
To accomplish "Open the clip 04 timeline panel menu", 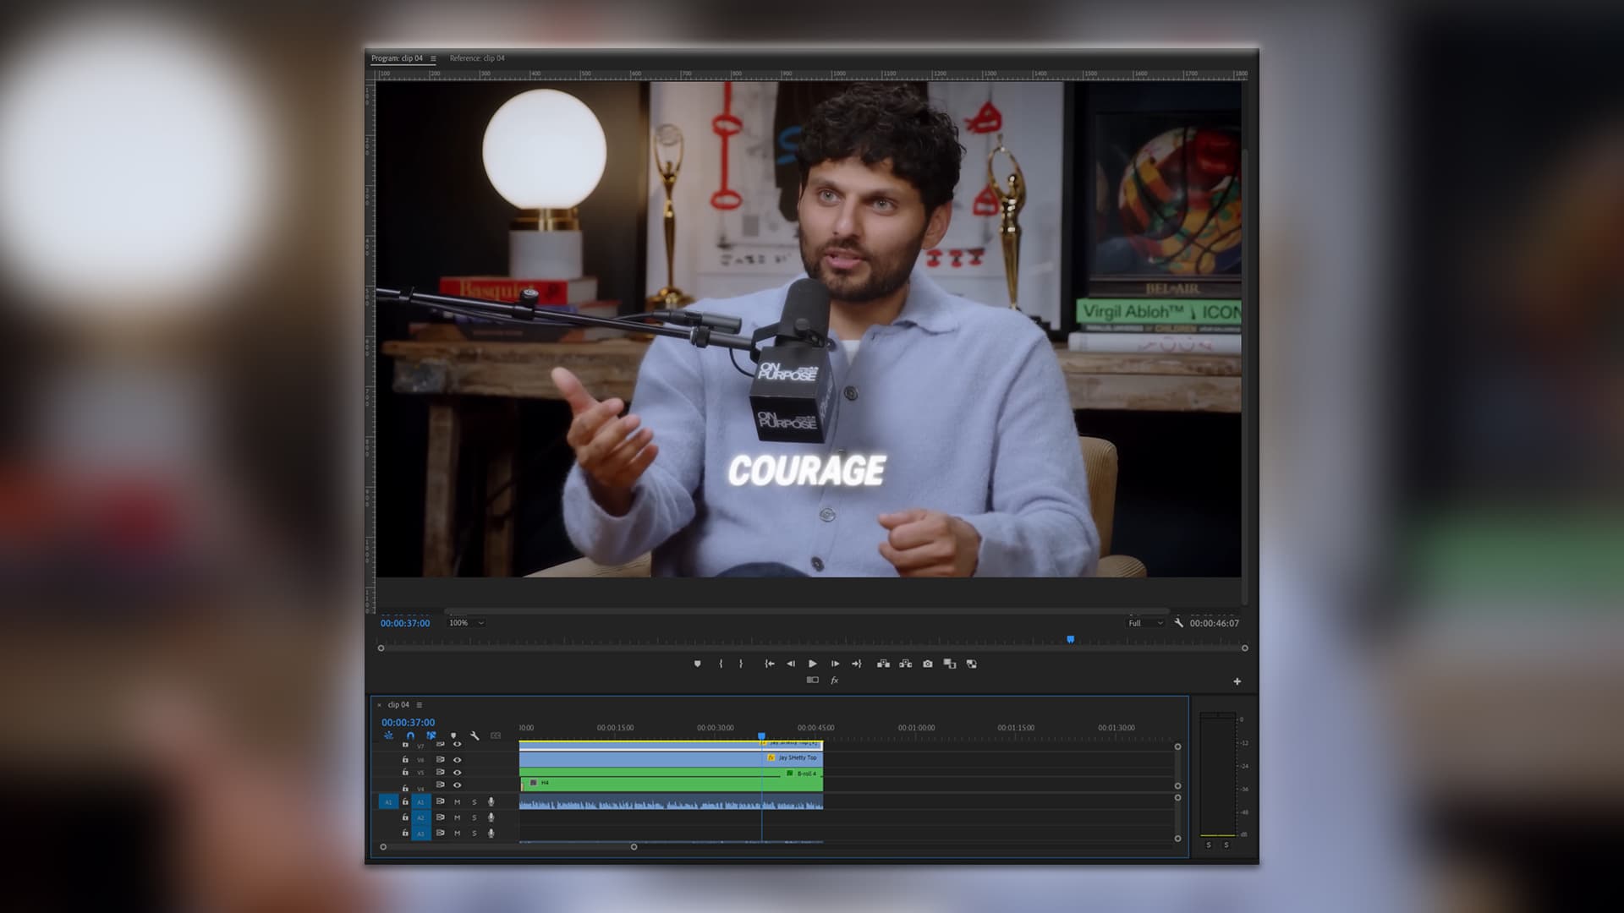I will click(x=420, y=705).
